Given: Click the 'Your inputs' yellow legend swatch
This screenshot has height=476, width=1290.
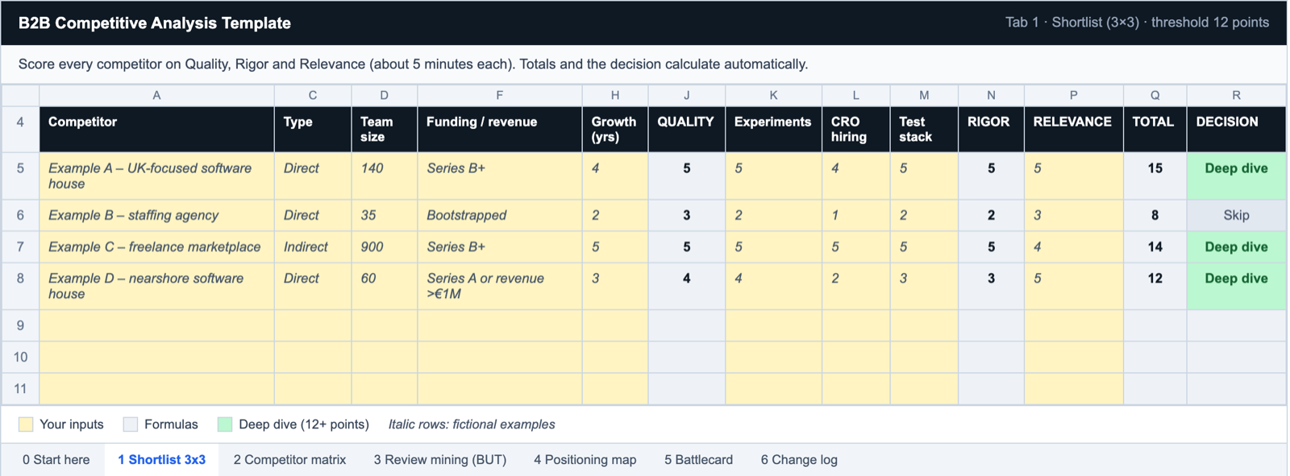Looking at the screenshot, I should [x=26, y=424].
